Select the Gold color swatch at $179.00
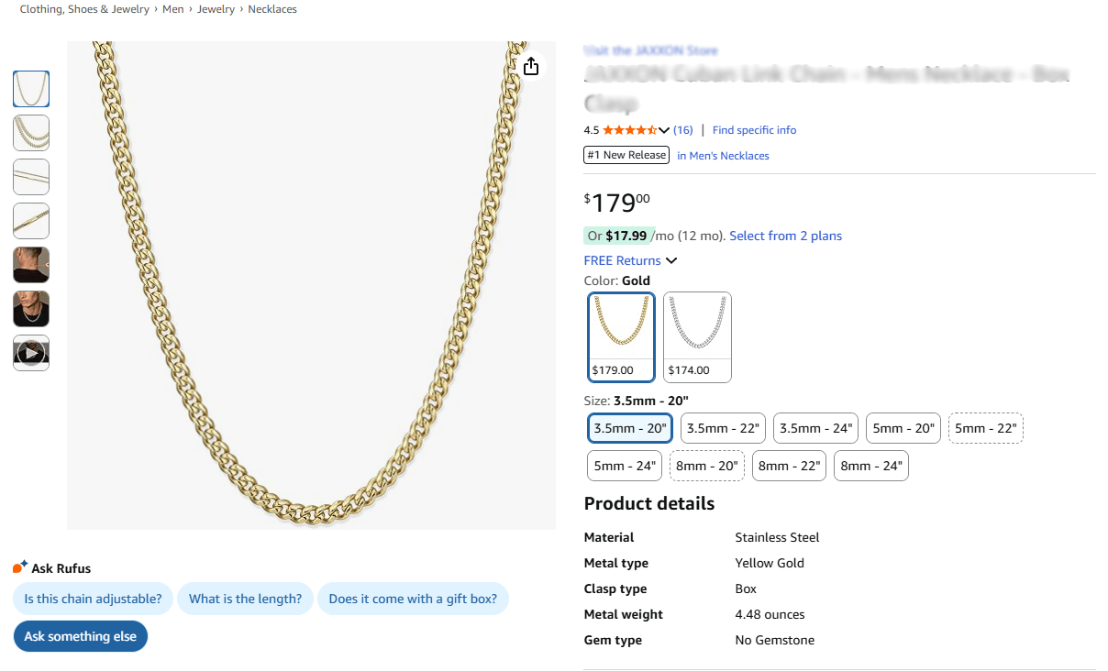 [x=622, y=336]
